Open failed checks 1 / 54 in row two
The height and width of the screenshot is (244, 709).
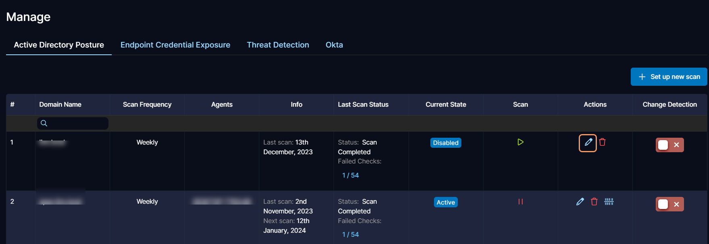350,234
